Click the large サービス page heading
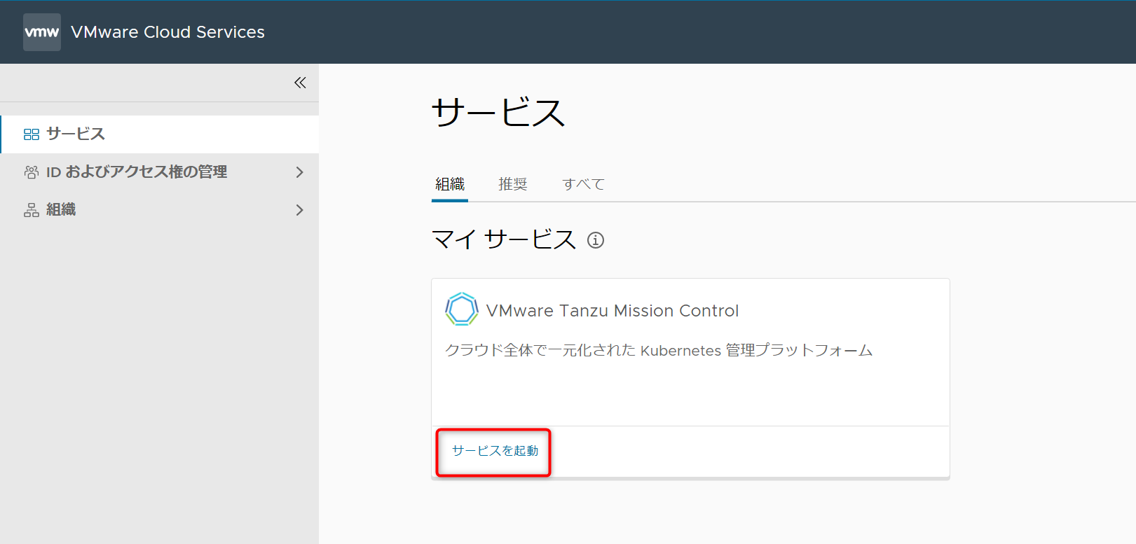The image size is (1136, 544). [x=498, y=113]
